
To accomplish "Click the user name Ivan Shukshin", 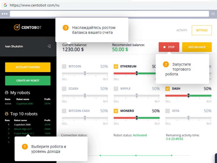I will coord(14,46).
